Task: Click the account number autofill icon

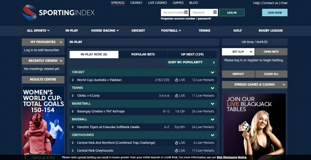Action: (186, 12)
